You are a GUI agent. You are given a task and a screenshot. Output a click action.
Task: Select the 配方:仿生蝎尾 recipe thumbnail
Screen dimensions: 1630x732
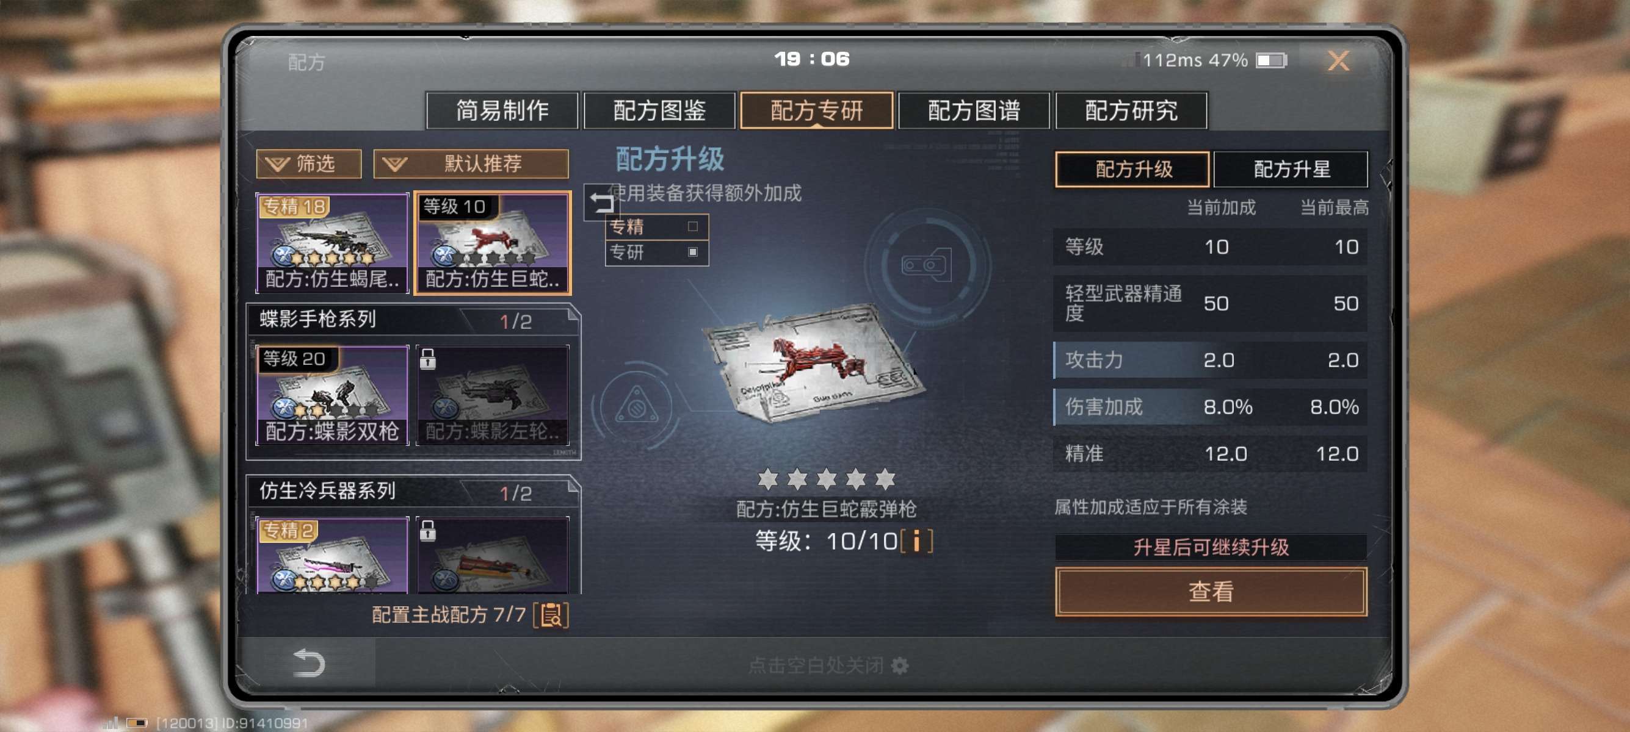point(332,243)
